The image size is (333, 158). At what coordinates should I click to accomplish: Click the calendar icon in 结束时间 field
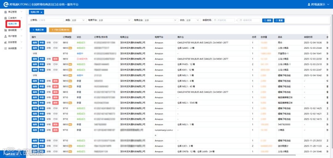point(241,20)
